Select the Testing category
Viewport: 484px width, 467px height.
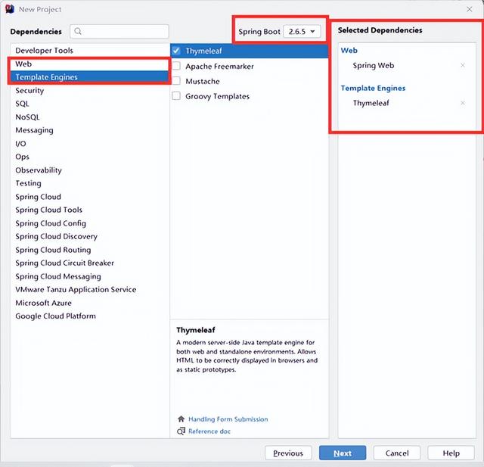[x=89, y=183]
